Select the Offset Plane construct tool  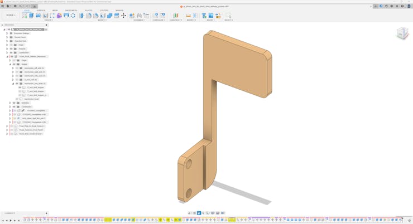pyautogui.click(x=176, y=16)
